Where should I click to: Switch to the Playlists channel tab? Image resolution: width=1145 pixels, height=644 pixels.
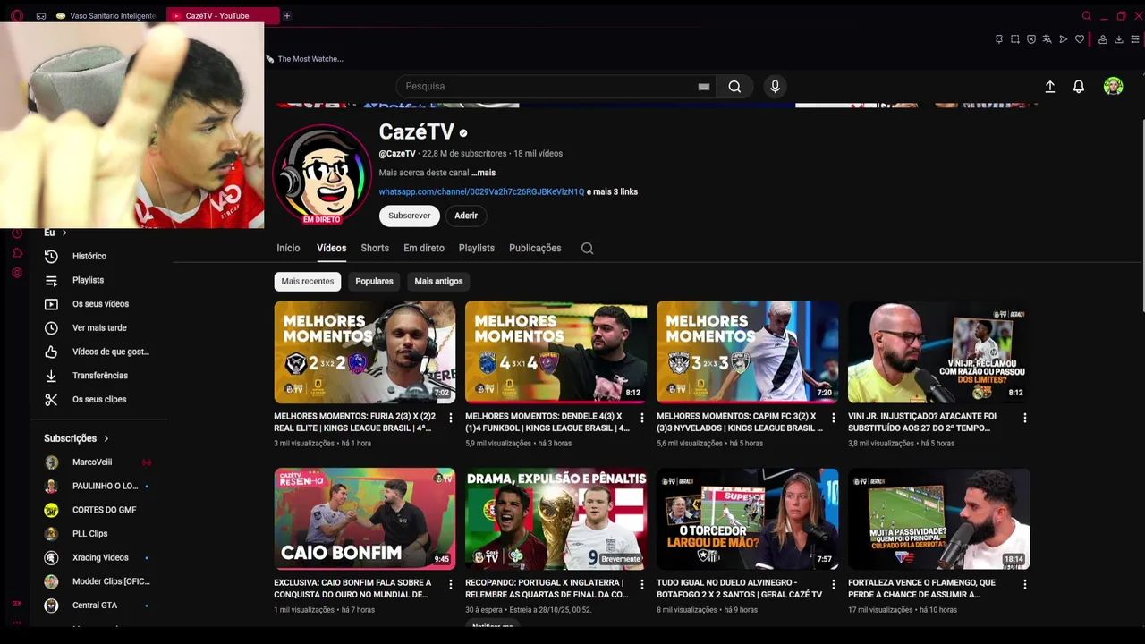coord(477,248)
